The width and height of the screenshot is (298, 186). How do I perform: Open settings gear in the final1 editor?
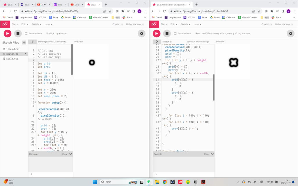[x=142, y=33]
